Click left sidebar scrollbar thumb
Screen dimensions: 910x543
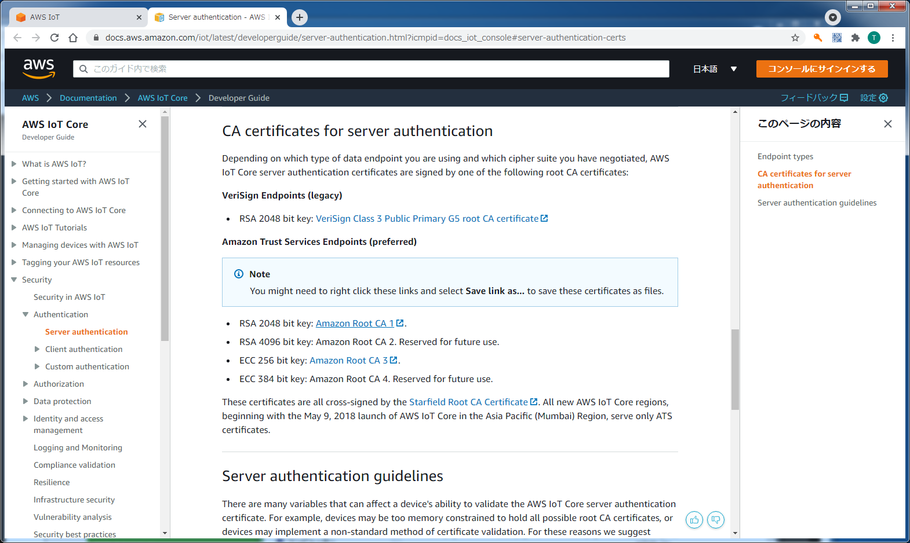(165, 229)
